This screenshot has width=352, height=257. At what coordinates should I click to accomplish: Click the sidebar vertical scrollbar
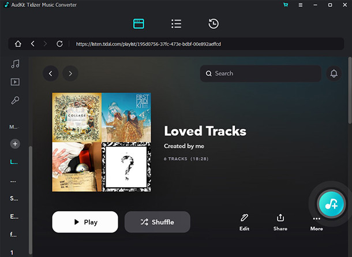tap(31, 200)
